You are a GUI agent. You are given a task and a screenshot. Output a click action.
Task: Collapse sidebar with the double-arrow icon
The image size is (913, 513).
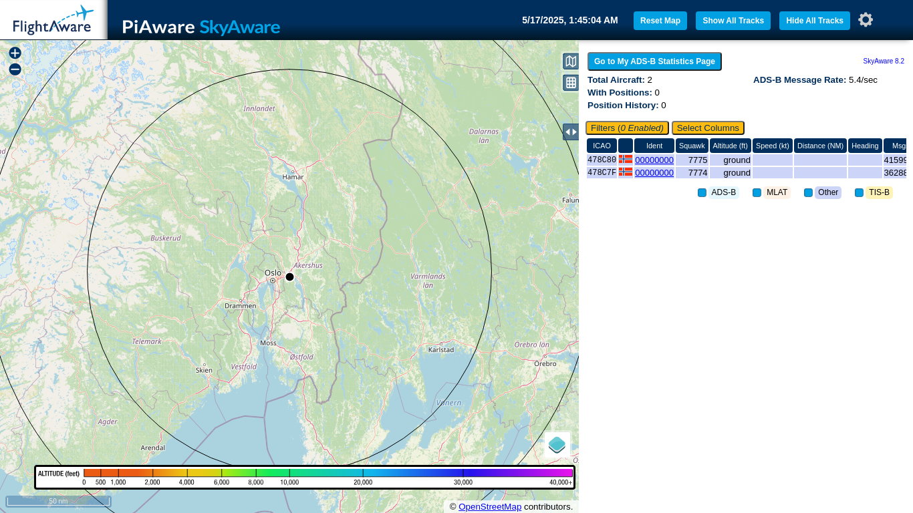[571, 132]
